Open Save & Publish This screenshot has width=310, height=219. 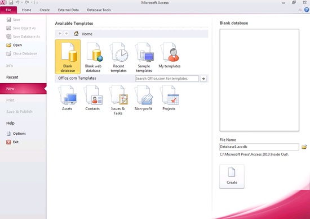19,112
